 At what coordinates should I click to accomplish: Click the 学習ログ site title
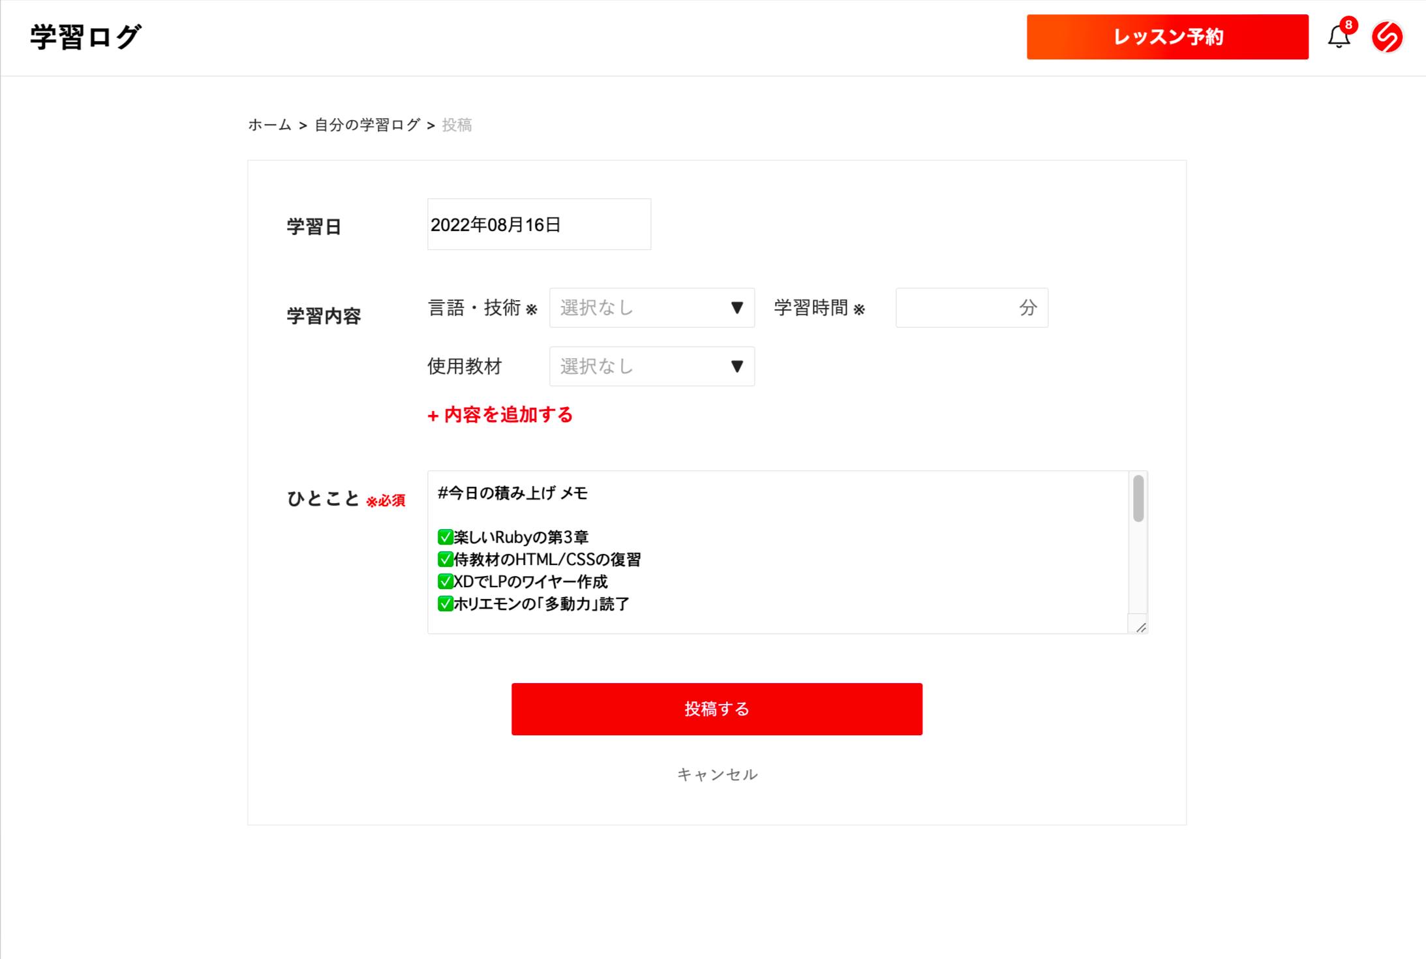[x=85, y=37]
